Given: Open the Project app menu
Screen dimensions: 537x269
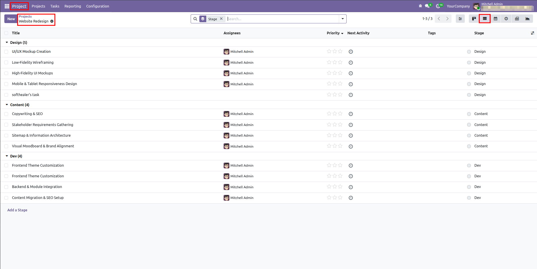Looking at the screenshot, I should (x=19, y=6).
